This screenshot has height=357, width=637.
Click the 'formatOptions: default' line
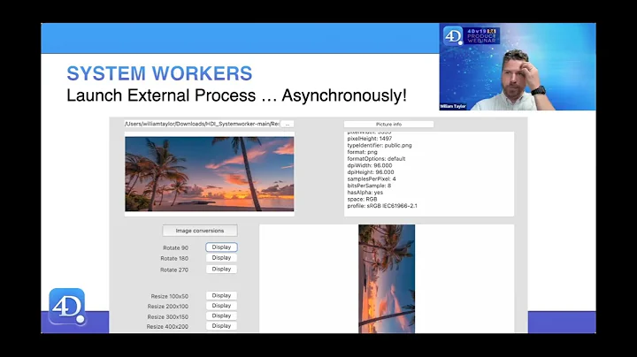[376, 159]
